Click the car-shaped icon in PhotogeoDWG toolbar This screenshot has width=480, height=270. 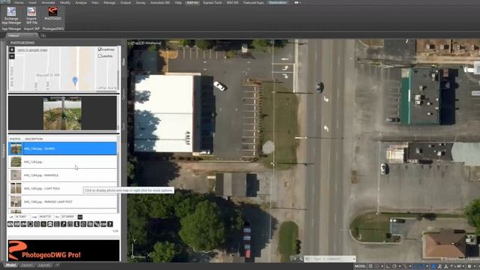[50, 224]
